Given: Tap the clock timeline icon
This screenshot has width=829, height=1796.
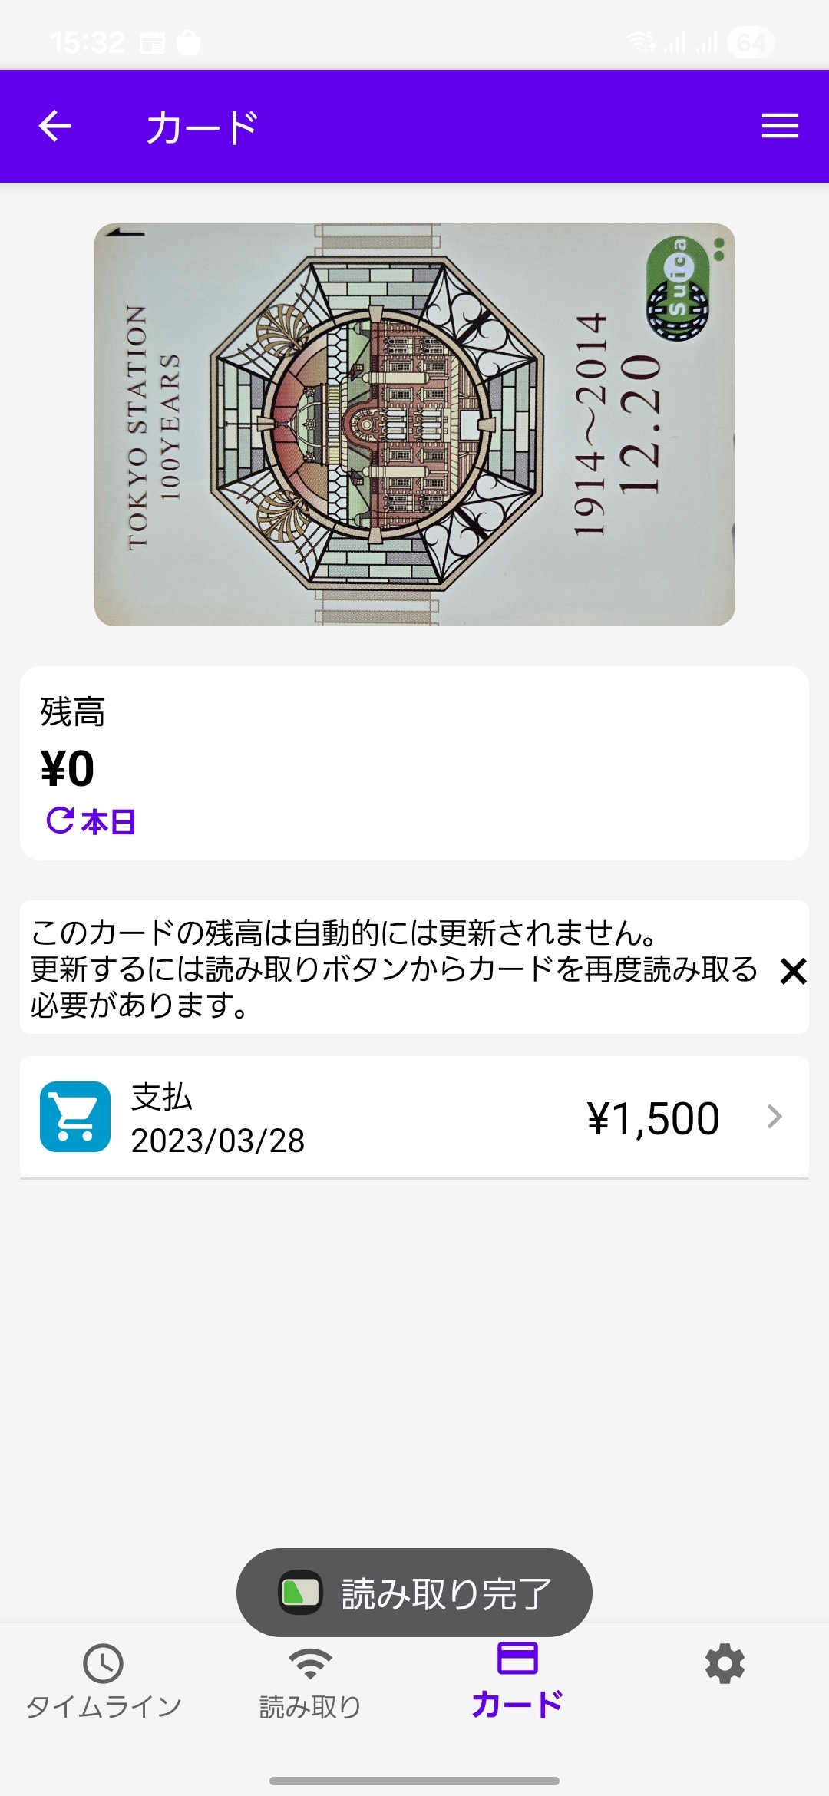Looking at the screenshot, I should (x=104, y=1663).
